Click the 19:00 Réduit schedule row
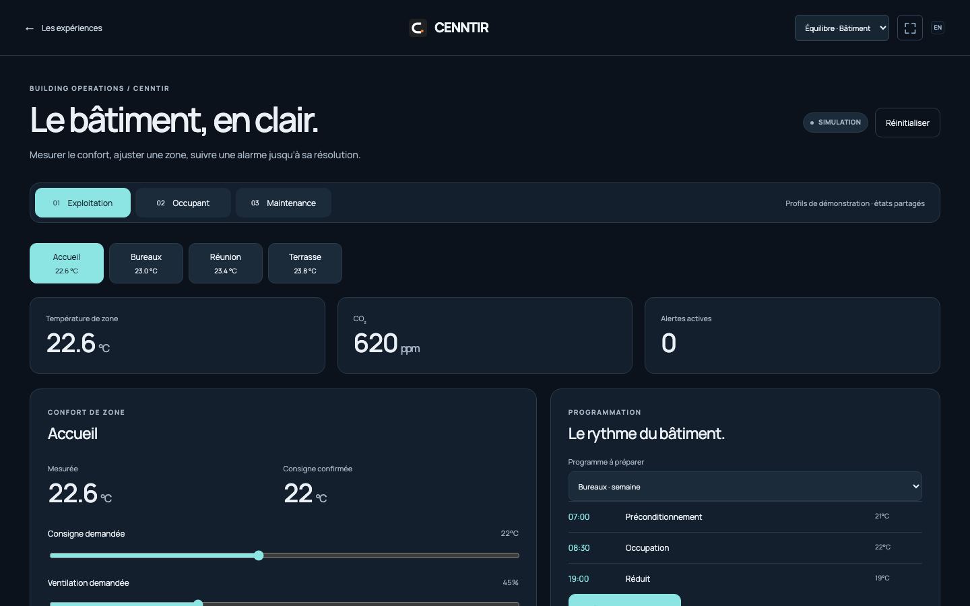This screenshot has height=606, width=970. [x=745, y=579]
